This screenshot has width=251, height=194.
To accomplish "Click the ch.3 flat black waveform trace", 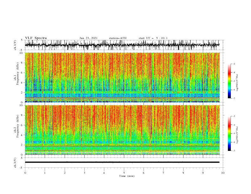I will (122, 162).
